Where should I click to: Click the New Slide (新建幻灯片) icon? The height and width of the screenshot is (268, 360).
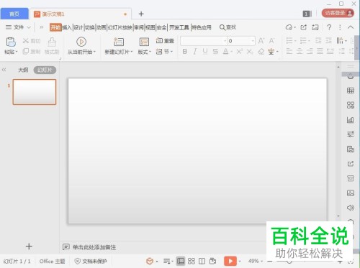[119, 42]
